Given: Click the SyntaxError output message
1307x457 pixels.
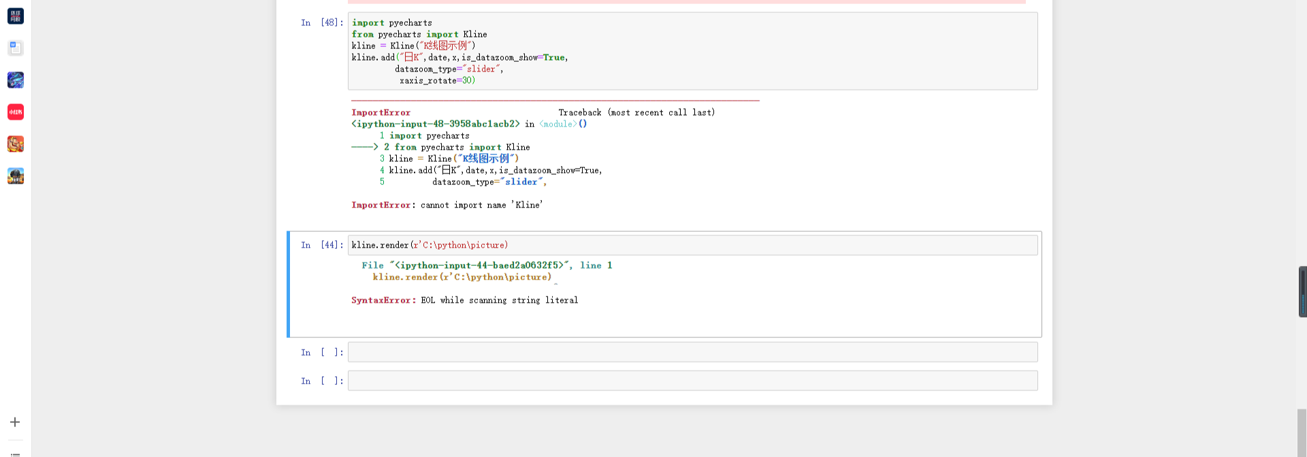Looking at the screenshot, I should tap(464, 301).
